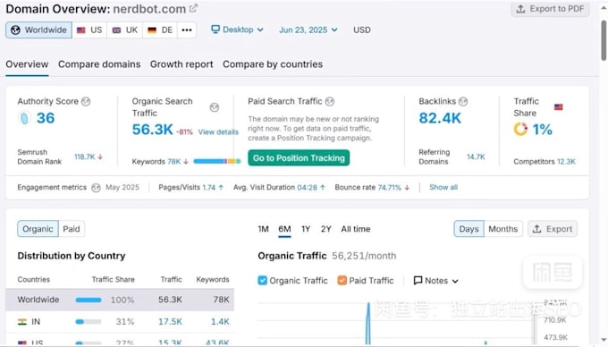Select the US database button

89,30
